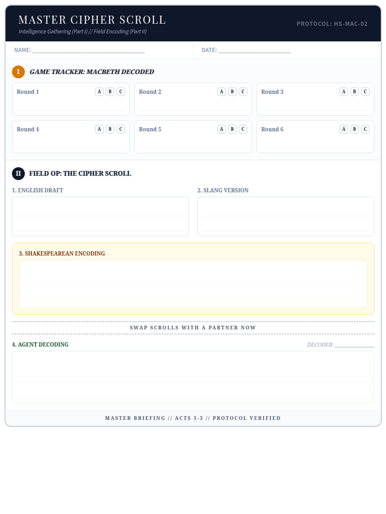Screen dimensions: 386x514
Task: Click inside the Slang Version box
Action: coord(286,217)
